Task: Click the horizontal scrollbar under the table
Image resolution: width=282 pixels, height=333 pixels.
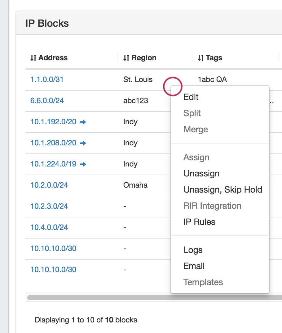Action: click(99, 297)
